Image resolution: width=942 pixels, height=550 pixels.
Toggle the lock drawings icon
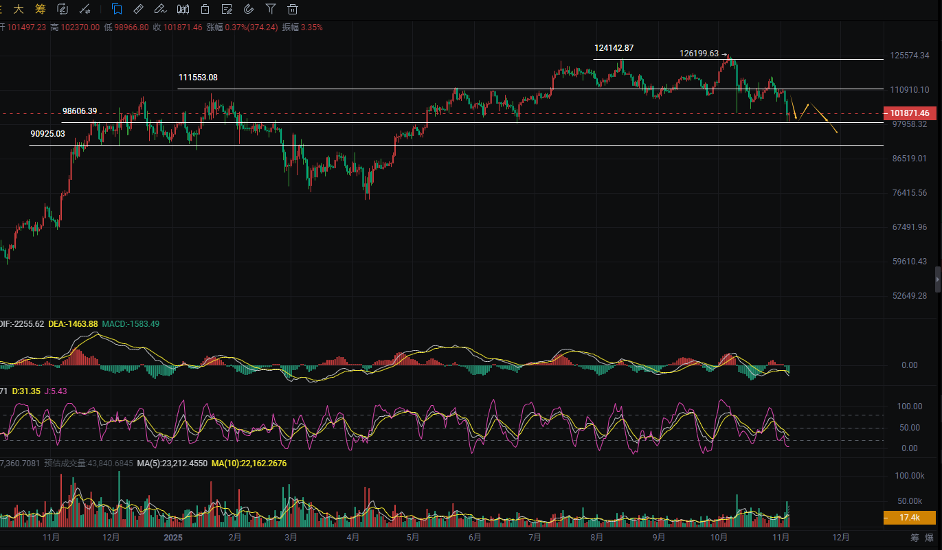click(x=205, y=9)
